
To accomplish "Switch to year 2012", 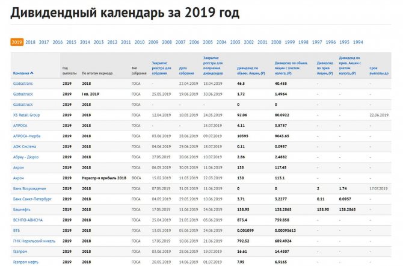I will (x=112, y=42).
